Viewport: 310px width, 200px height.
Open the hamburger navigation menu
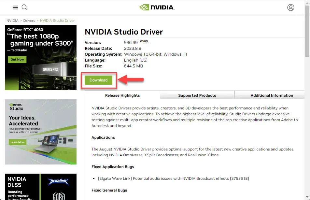pos(15,7)
